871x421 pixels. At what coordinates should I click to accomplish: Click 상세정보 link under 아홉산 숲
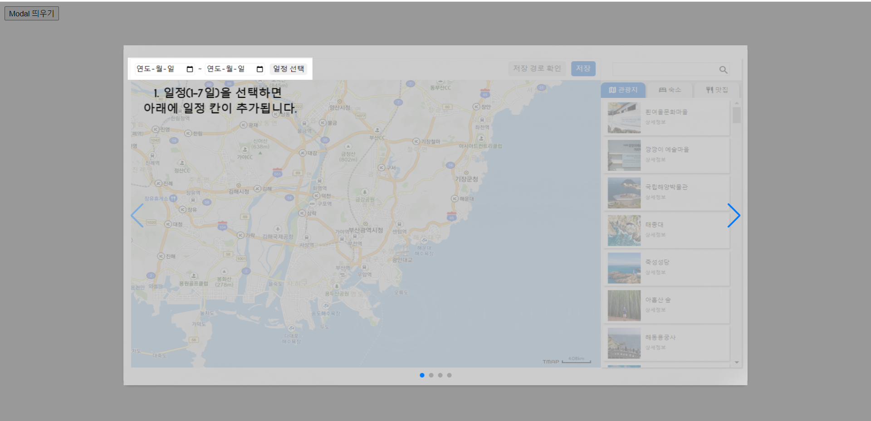click(656, 310)
